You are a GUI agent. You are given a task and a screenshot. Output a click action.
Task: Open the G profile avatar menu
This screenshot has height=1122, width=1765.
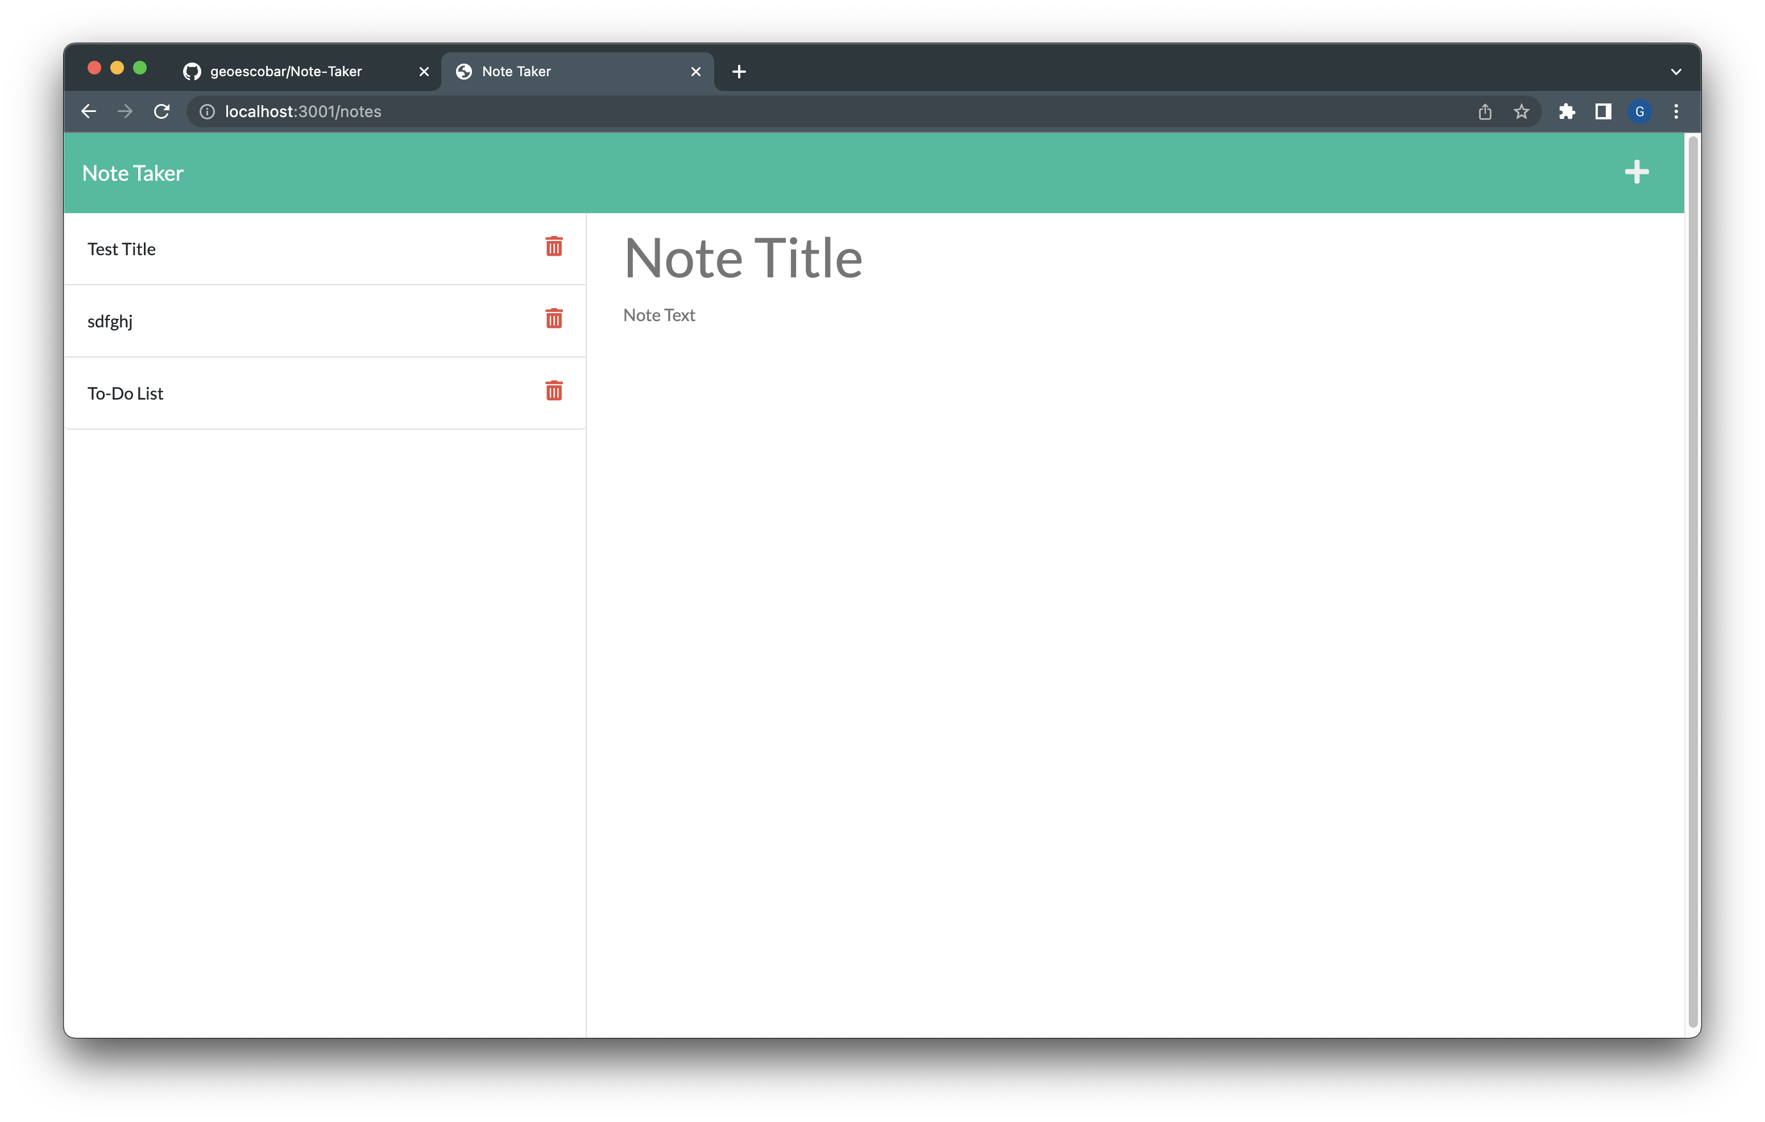click(x=1640, y=111)
